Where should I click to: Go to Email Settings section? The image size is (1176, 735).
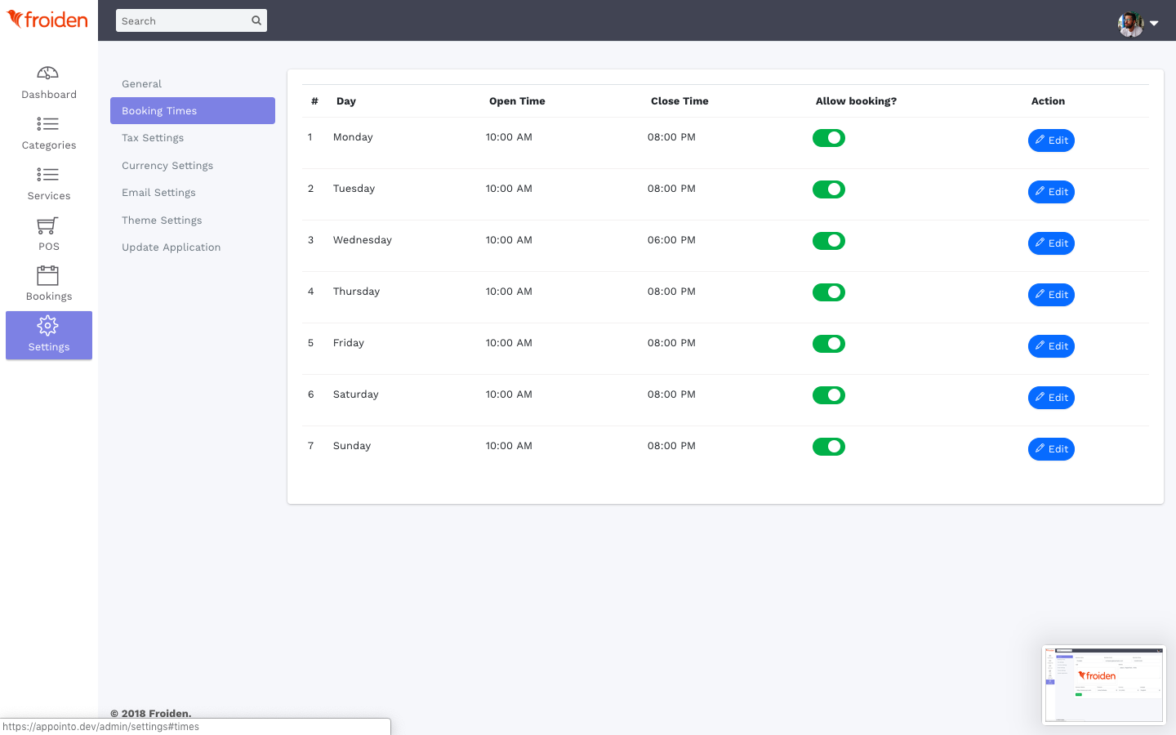158,193
